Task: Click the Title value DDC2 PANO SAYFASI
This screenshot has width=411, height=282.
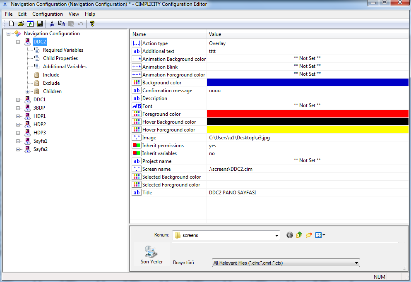Action: [x=233, y=192]
